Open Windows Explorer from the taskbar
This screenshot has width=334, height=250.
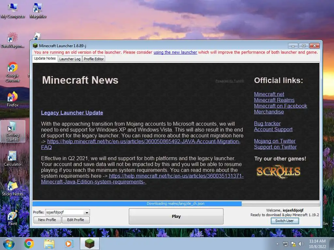click(x=49, y=243)
